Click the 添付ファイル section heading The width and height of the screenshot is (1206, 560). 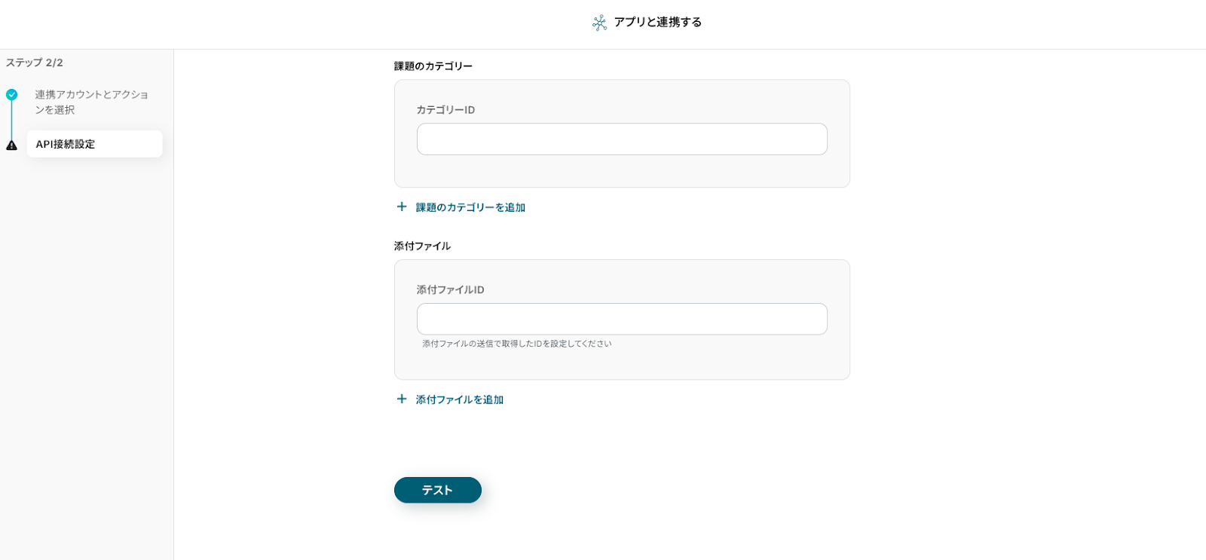[422, 246]
